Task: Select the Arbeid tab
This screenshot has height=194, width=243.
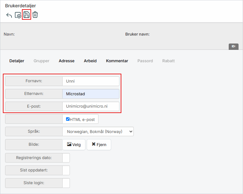Action: [90, 61]
